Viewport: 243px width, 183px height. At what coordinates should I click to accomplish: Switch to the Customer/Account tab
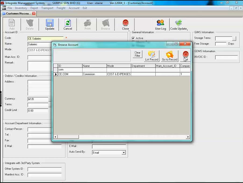pos(17,13)
